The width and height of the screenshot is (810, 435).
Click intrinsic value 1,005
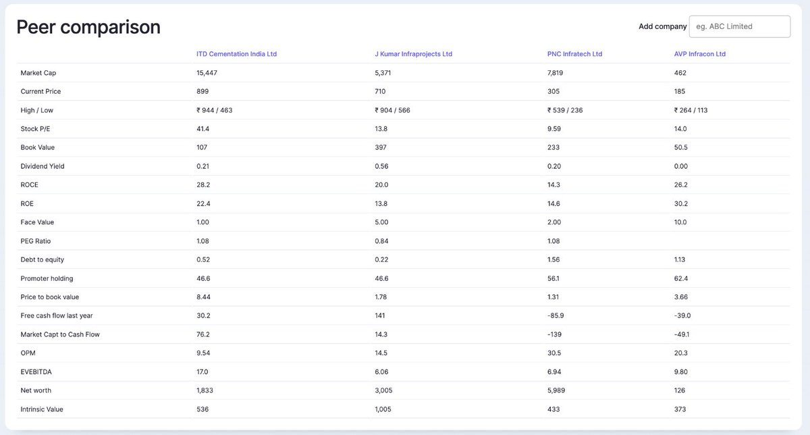[x=383, y=409]
